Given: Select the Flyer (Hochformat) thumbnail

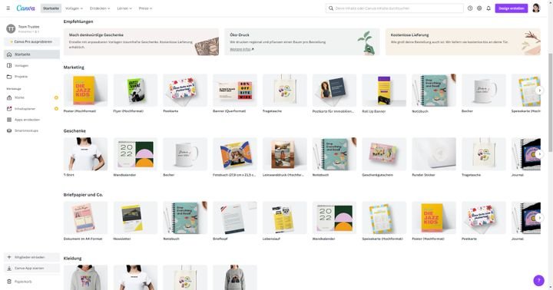Looking at the screenshot, I should 135,91.
